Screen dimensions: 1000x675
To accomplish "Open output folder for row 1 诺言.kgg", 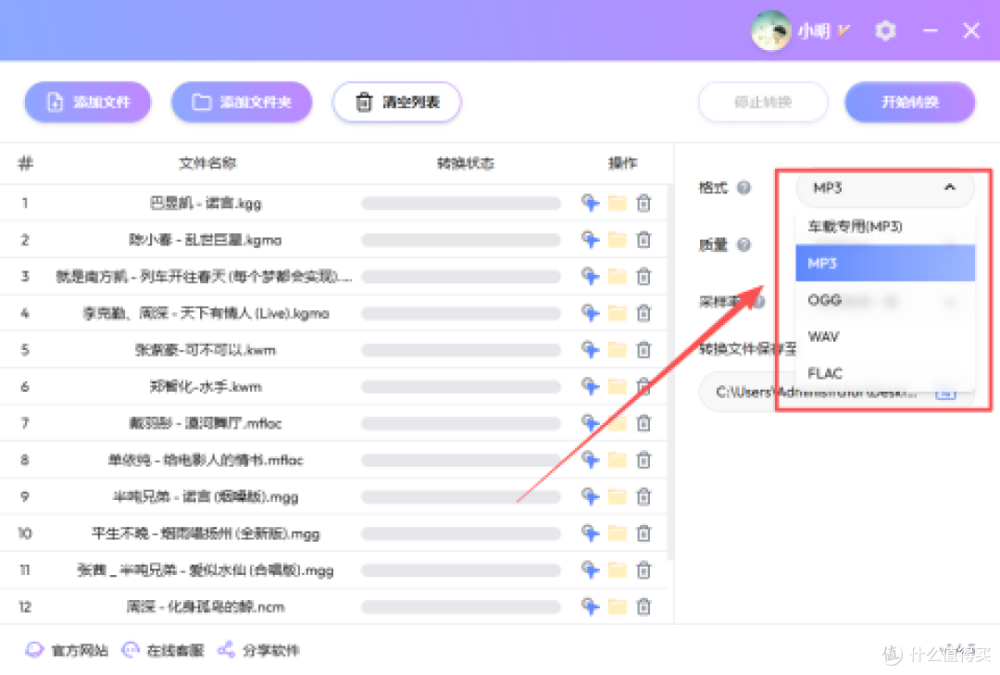I will coord(617,203).
